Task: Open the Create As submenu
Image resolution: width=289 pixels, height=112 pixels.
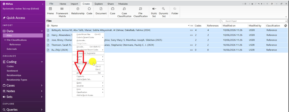Action: pos(88,76)
